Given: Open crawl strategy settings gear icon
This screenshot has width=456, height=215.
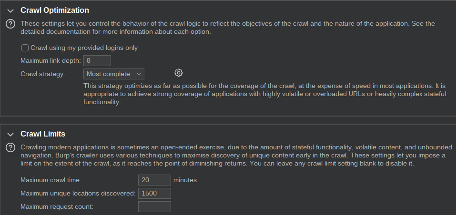Looking at the screenshot, I should pyautogui.click(x=179, y=73).
